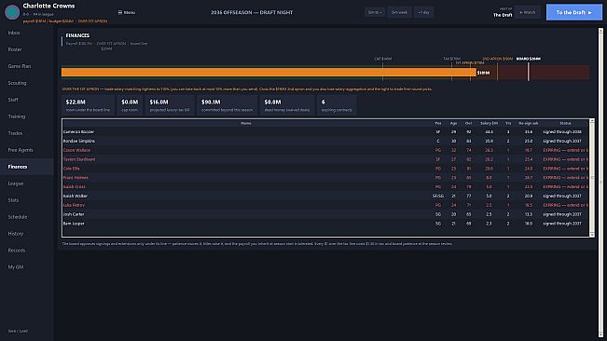Image resolution: width=607 pixels, height=341 pixels.
Task: Click Save / Load at the sidebar bottom
Action: pos(18,331)
